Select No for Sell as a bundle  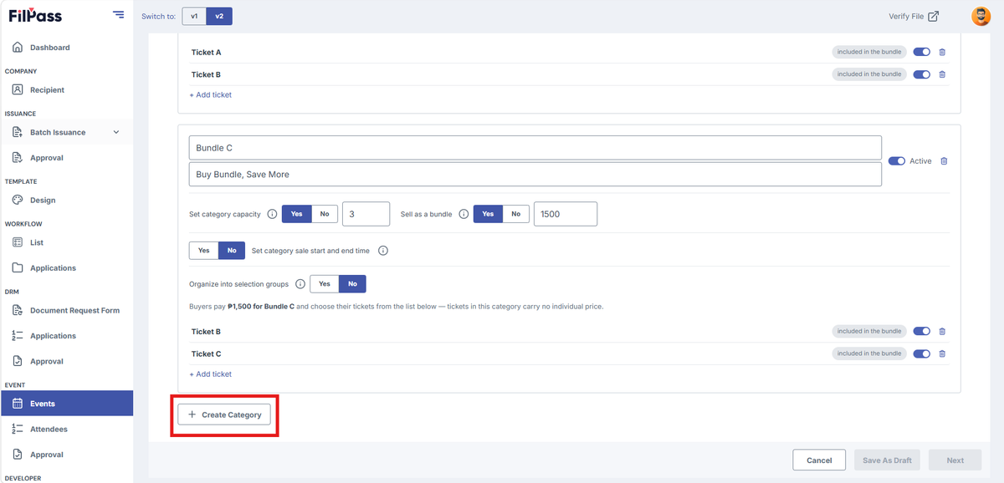[x=516, y=214]
